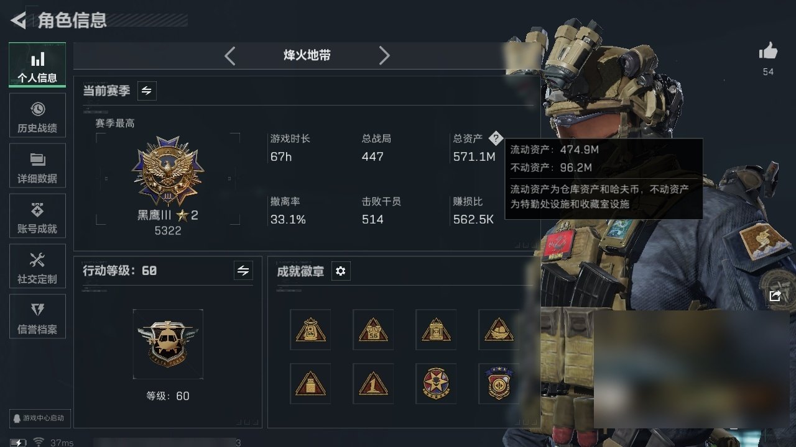Open the 历史战绩 tab
Viewport: 796px width, 447px height.
click(37, 117)
